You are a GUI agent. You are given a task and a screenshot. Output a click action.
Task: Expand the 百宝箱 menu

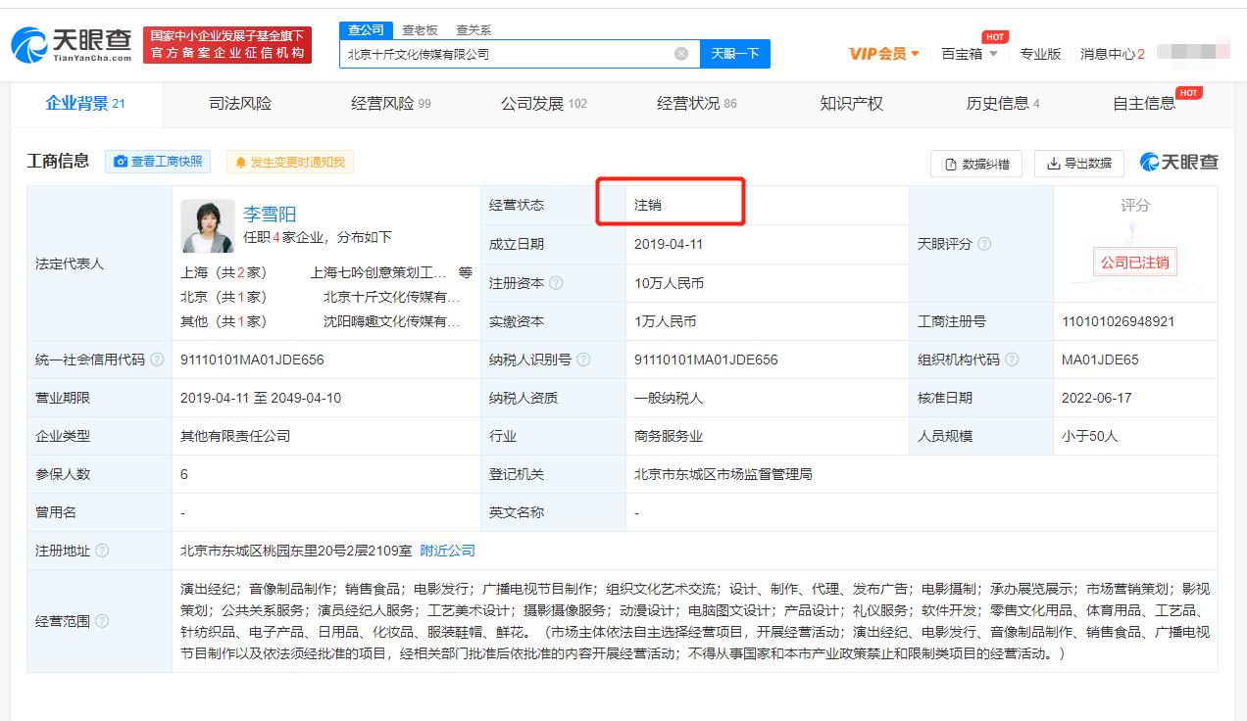coord(970,54)
